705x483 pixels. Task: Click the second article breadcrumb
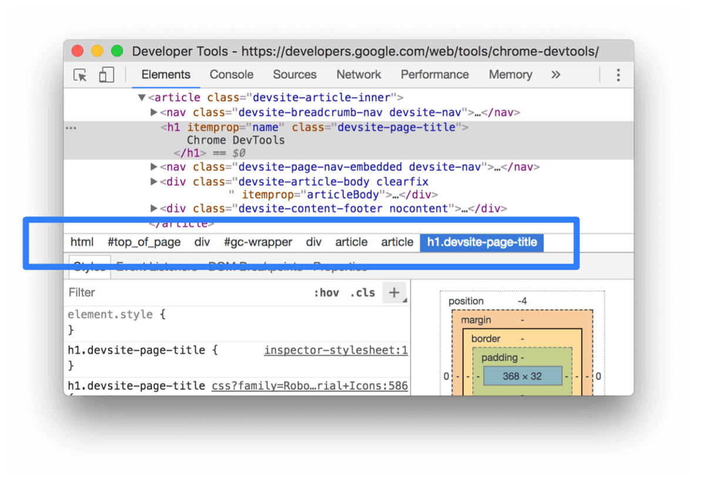pyautogui.click(x=397, y=242)
